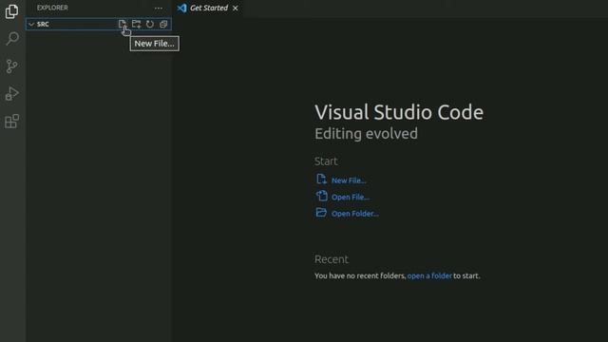608x342 pixels.
Task: Open the Search view in activity bar
Action: pyautogui.click(x=12, y=38)
